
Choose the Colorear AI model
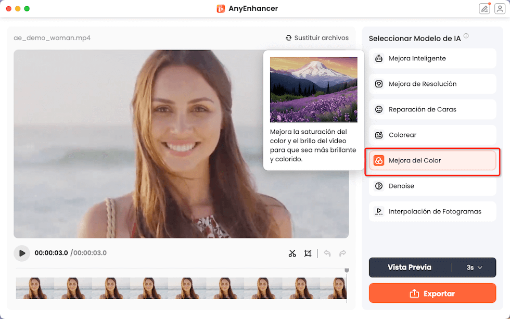coord(432,135)
